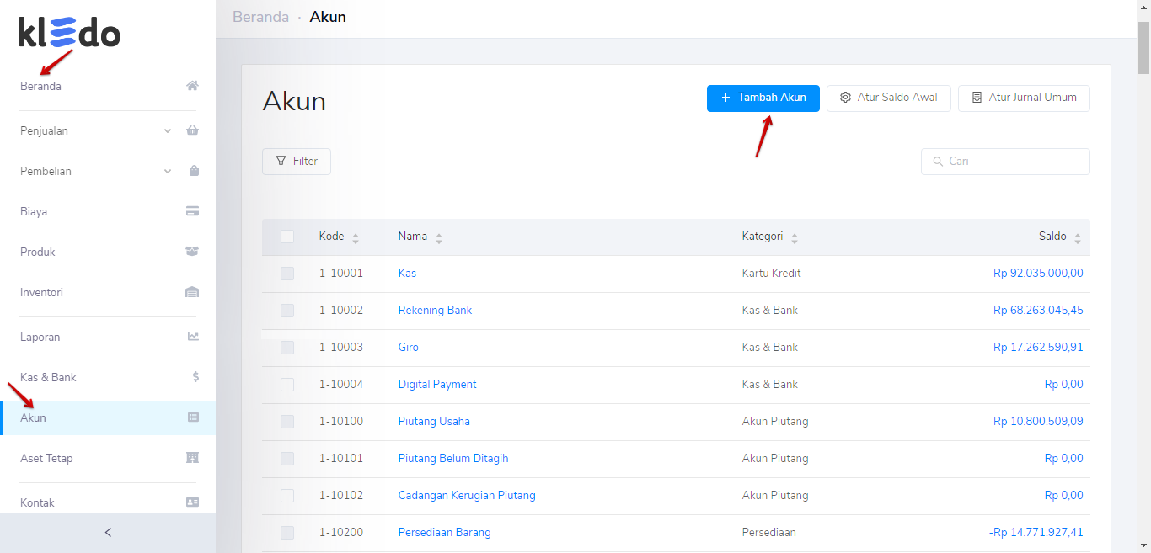Select the shopping cart icon for Penjualan

[x=192, y=130]
